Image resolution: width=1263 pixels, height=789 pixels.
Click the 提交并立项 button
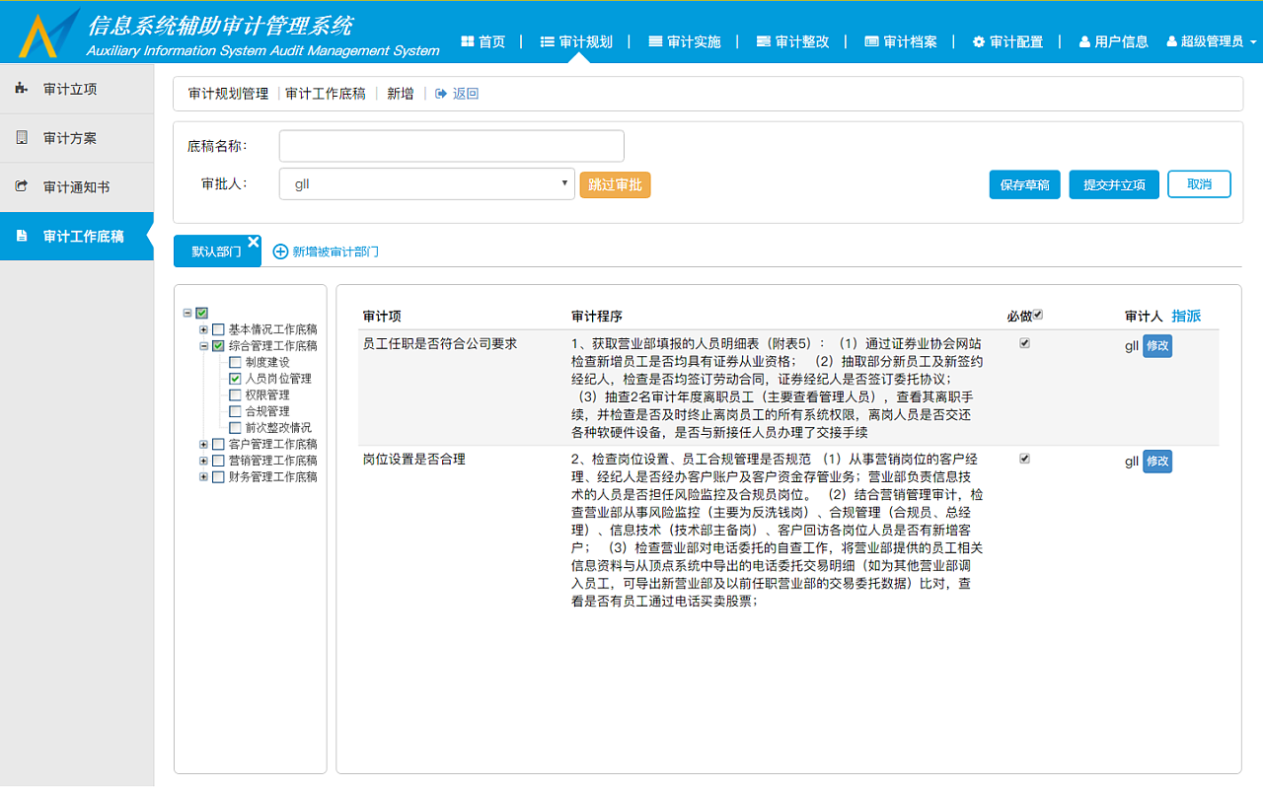(x=1113, y=183)
